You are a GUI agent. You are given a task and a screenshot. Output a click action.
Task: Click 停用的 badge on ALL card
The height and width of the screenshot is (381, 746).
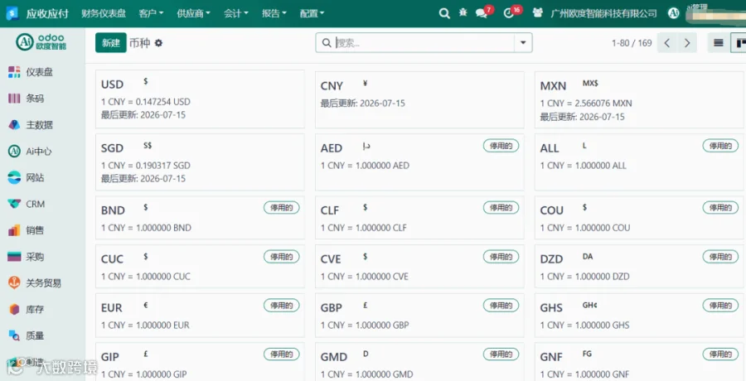[x=720, y=146]
